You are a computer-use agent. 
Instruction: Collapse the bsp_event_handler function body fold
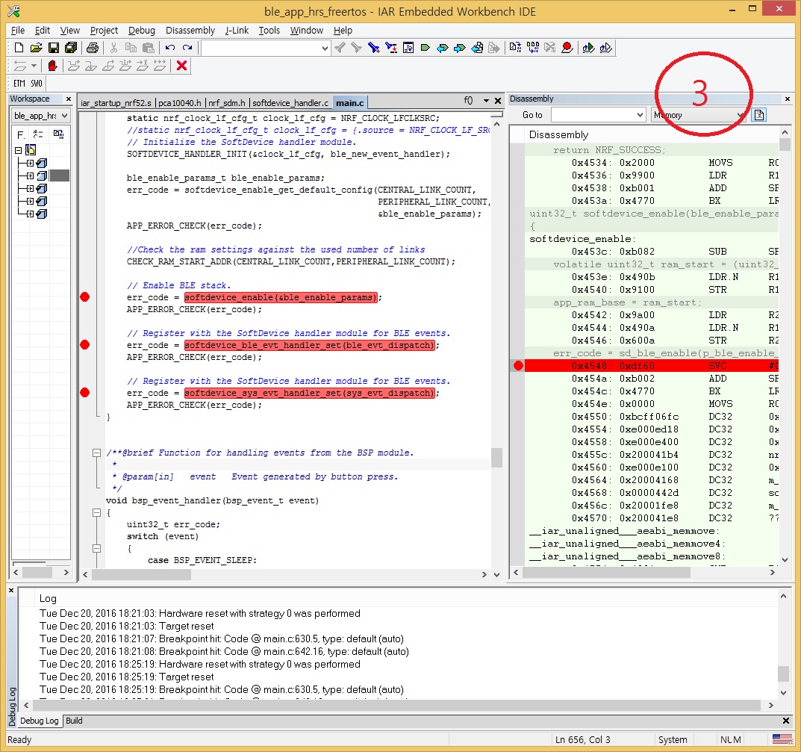(96, 512)
